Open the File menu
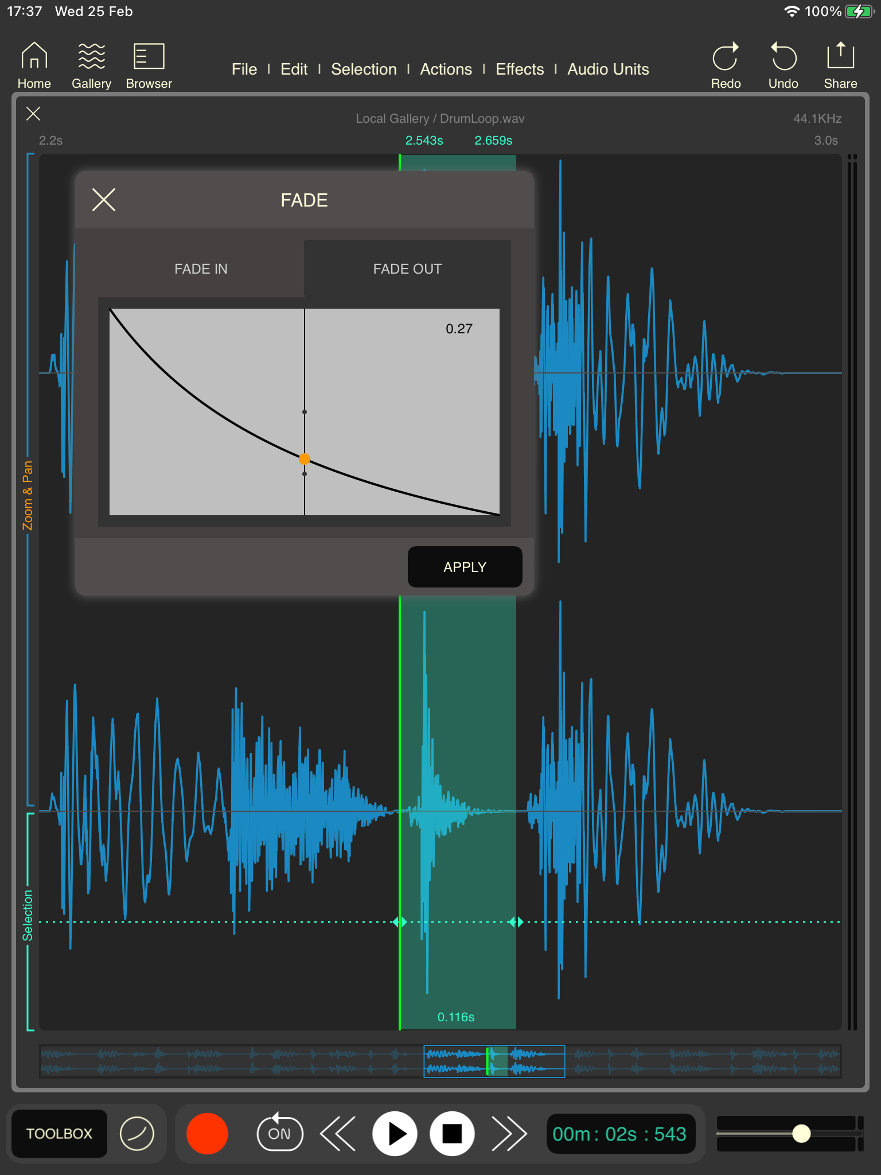This screenshot has width=881, height=1175. click(x=244, y=69)
